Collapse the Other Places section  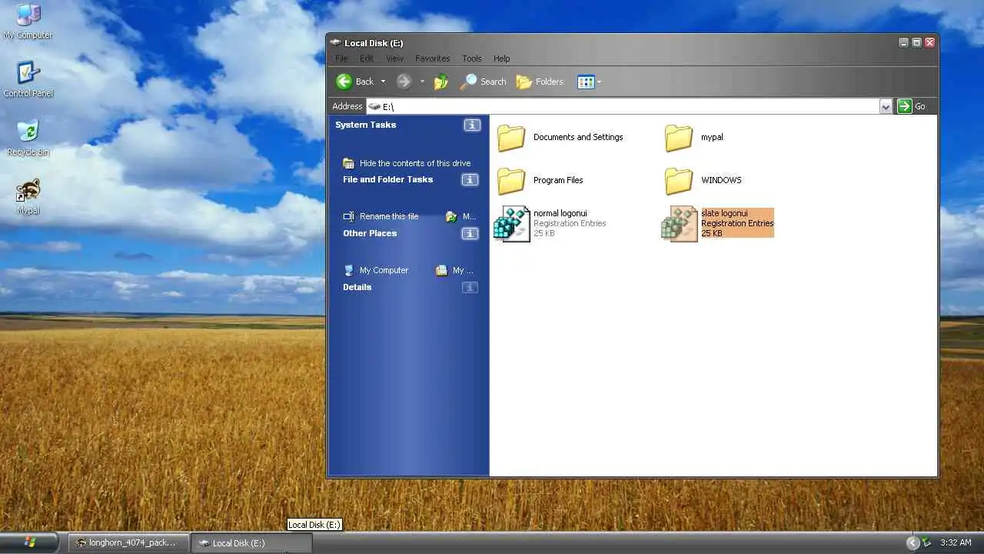[470, 234]
